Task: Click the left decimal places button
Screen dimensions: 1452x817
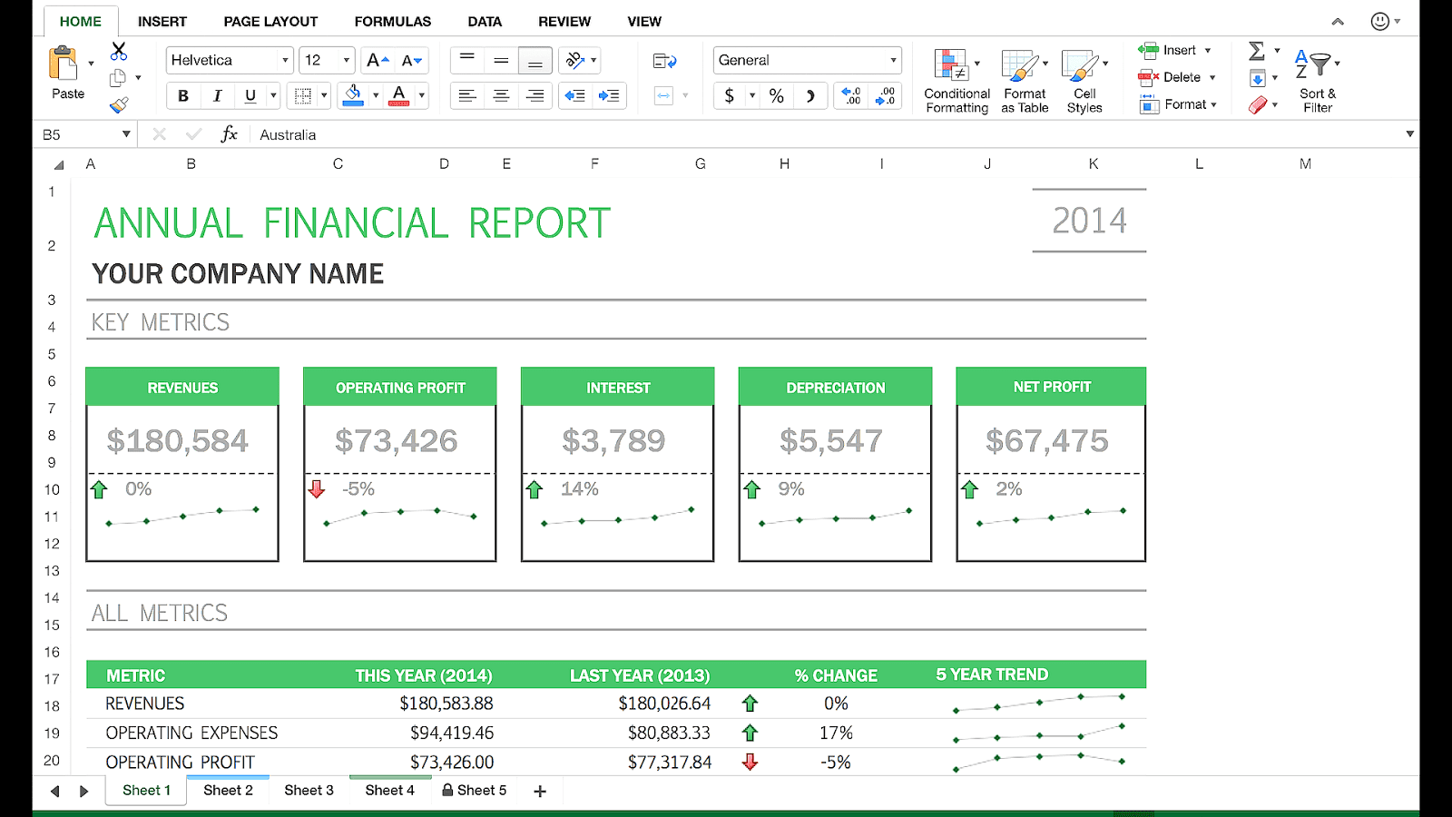Action: click(851, 95)
